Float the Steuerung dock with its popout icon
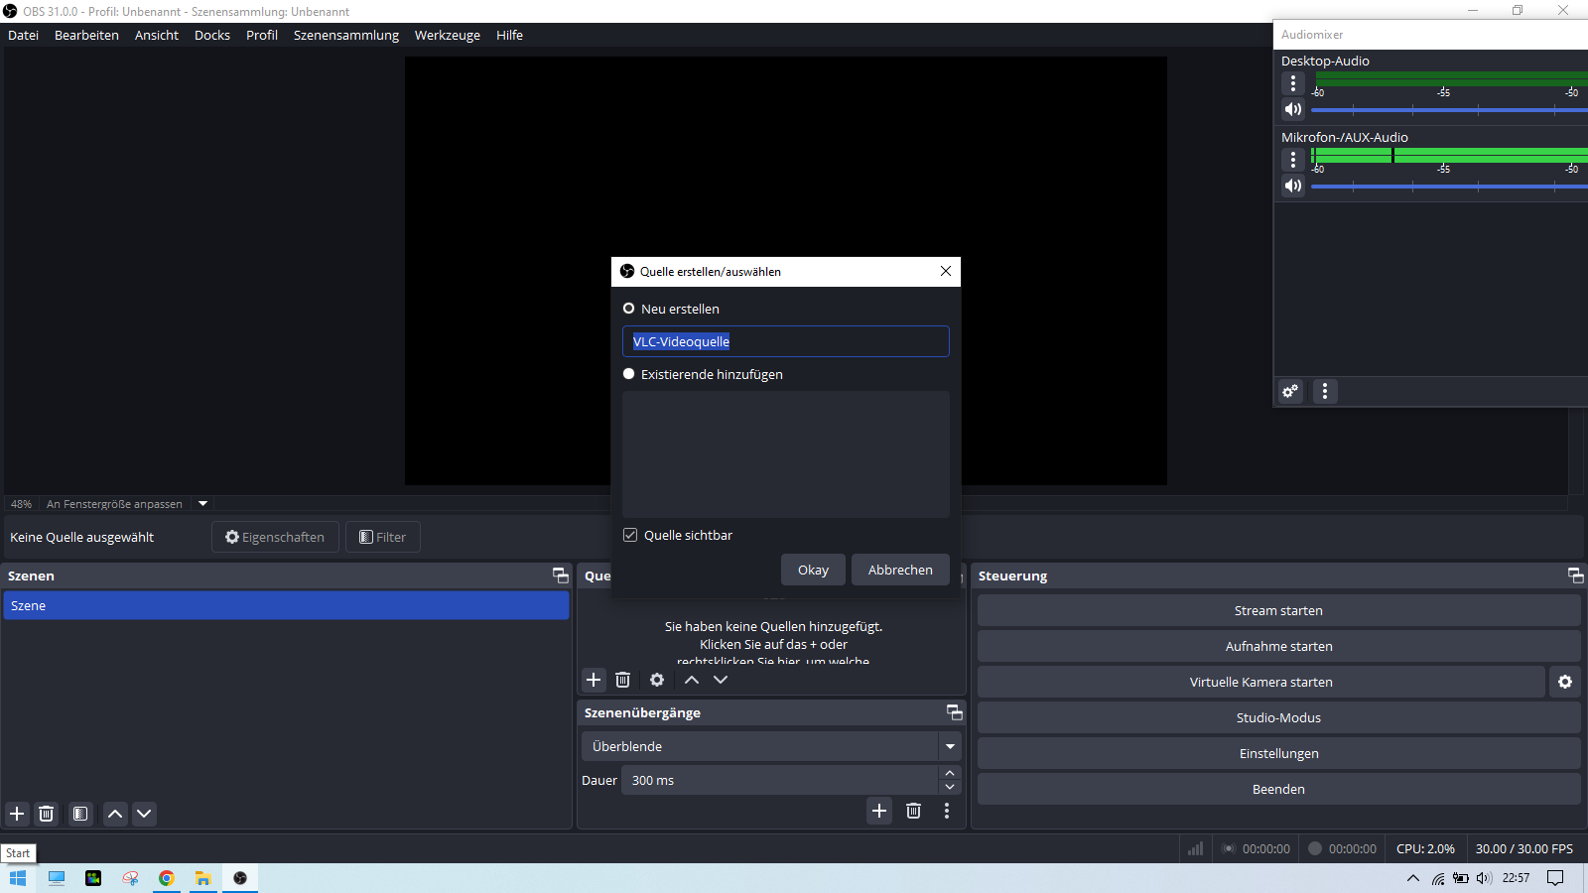The height and width of the screenshot is (893, 1588). point(1575,575)
